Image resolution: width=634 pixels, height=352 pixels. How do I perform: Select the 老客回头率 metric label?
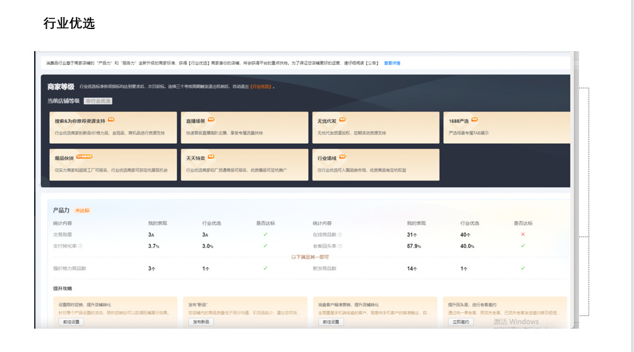pyautogui.click(x=325, y=246)
